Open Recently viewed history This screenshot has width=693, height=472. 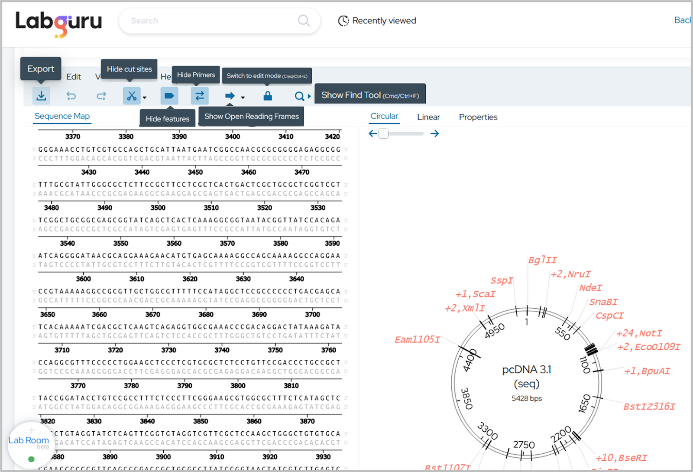(x=377, y=21)
